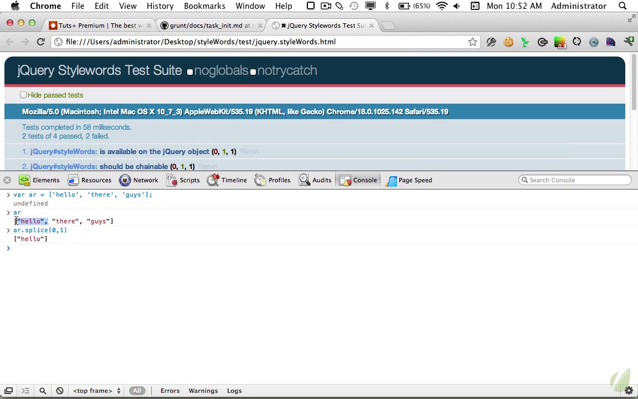Bookmark this page with the star
638x399 pixels.
pyautogui.click(x=472, y=42)
